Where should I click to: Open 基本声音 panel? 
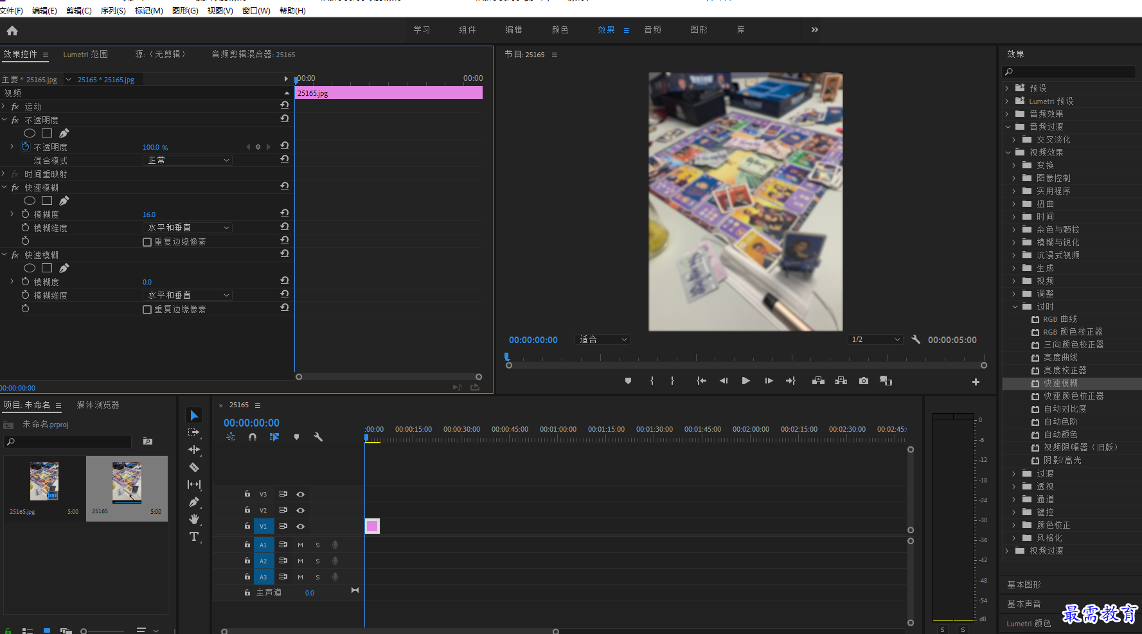click(x=1023, y=604)
